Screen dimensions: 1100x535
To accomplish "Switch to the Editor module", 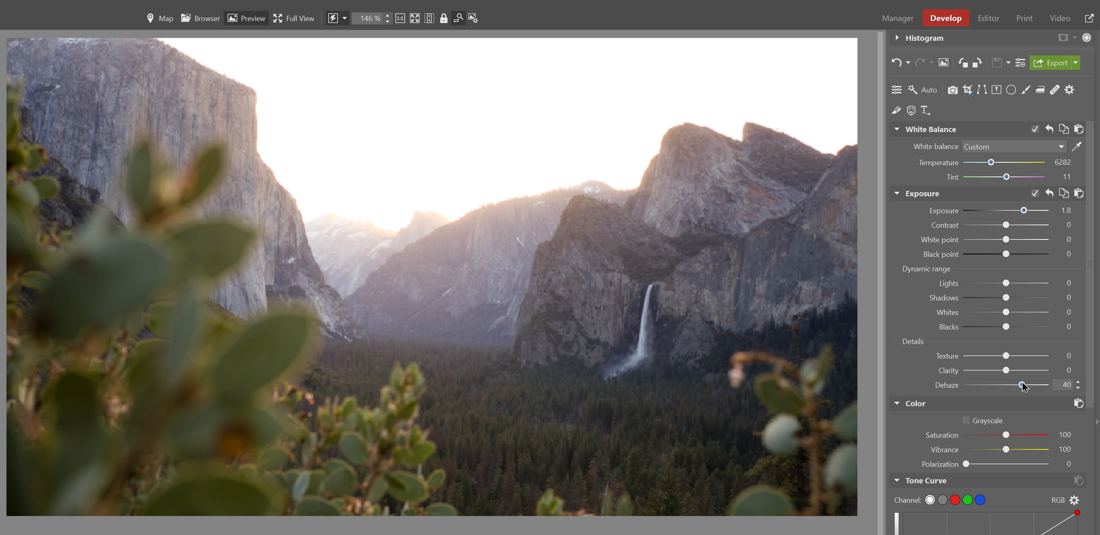I will point(988,18).
